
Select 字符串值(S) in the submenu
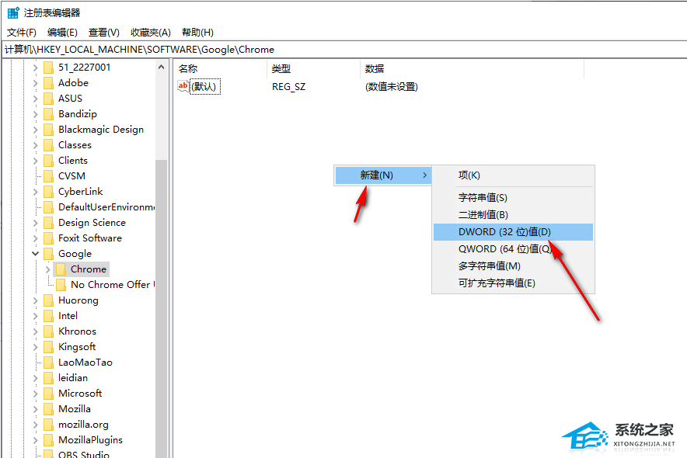[513, 198]
